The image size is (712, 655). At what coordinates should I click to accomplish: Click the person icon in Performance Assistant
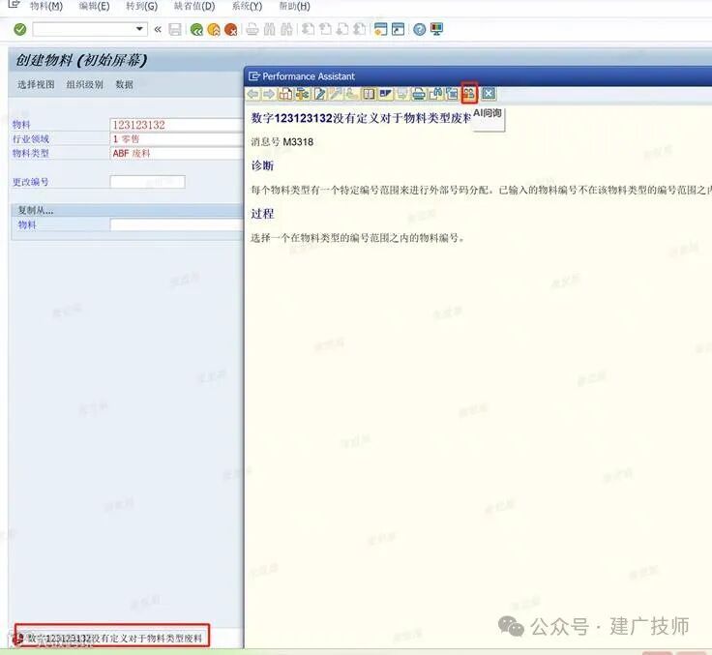(351, 94)
